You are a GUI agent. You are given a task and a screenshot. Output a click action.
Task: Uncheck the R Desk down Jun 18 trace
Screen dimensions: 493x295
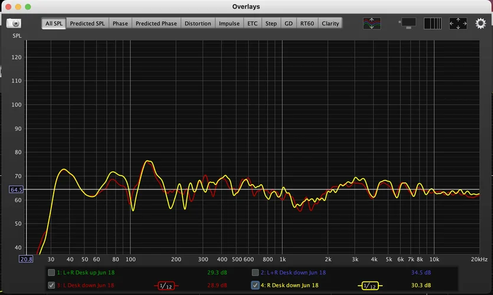[x=255, y=286]
